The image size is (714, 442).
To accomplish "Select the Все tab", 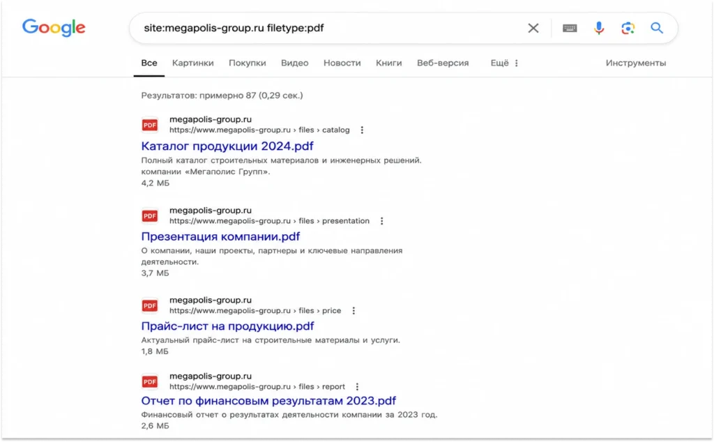I will (x=149, y=63).
